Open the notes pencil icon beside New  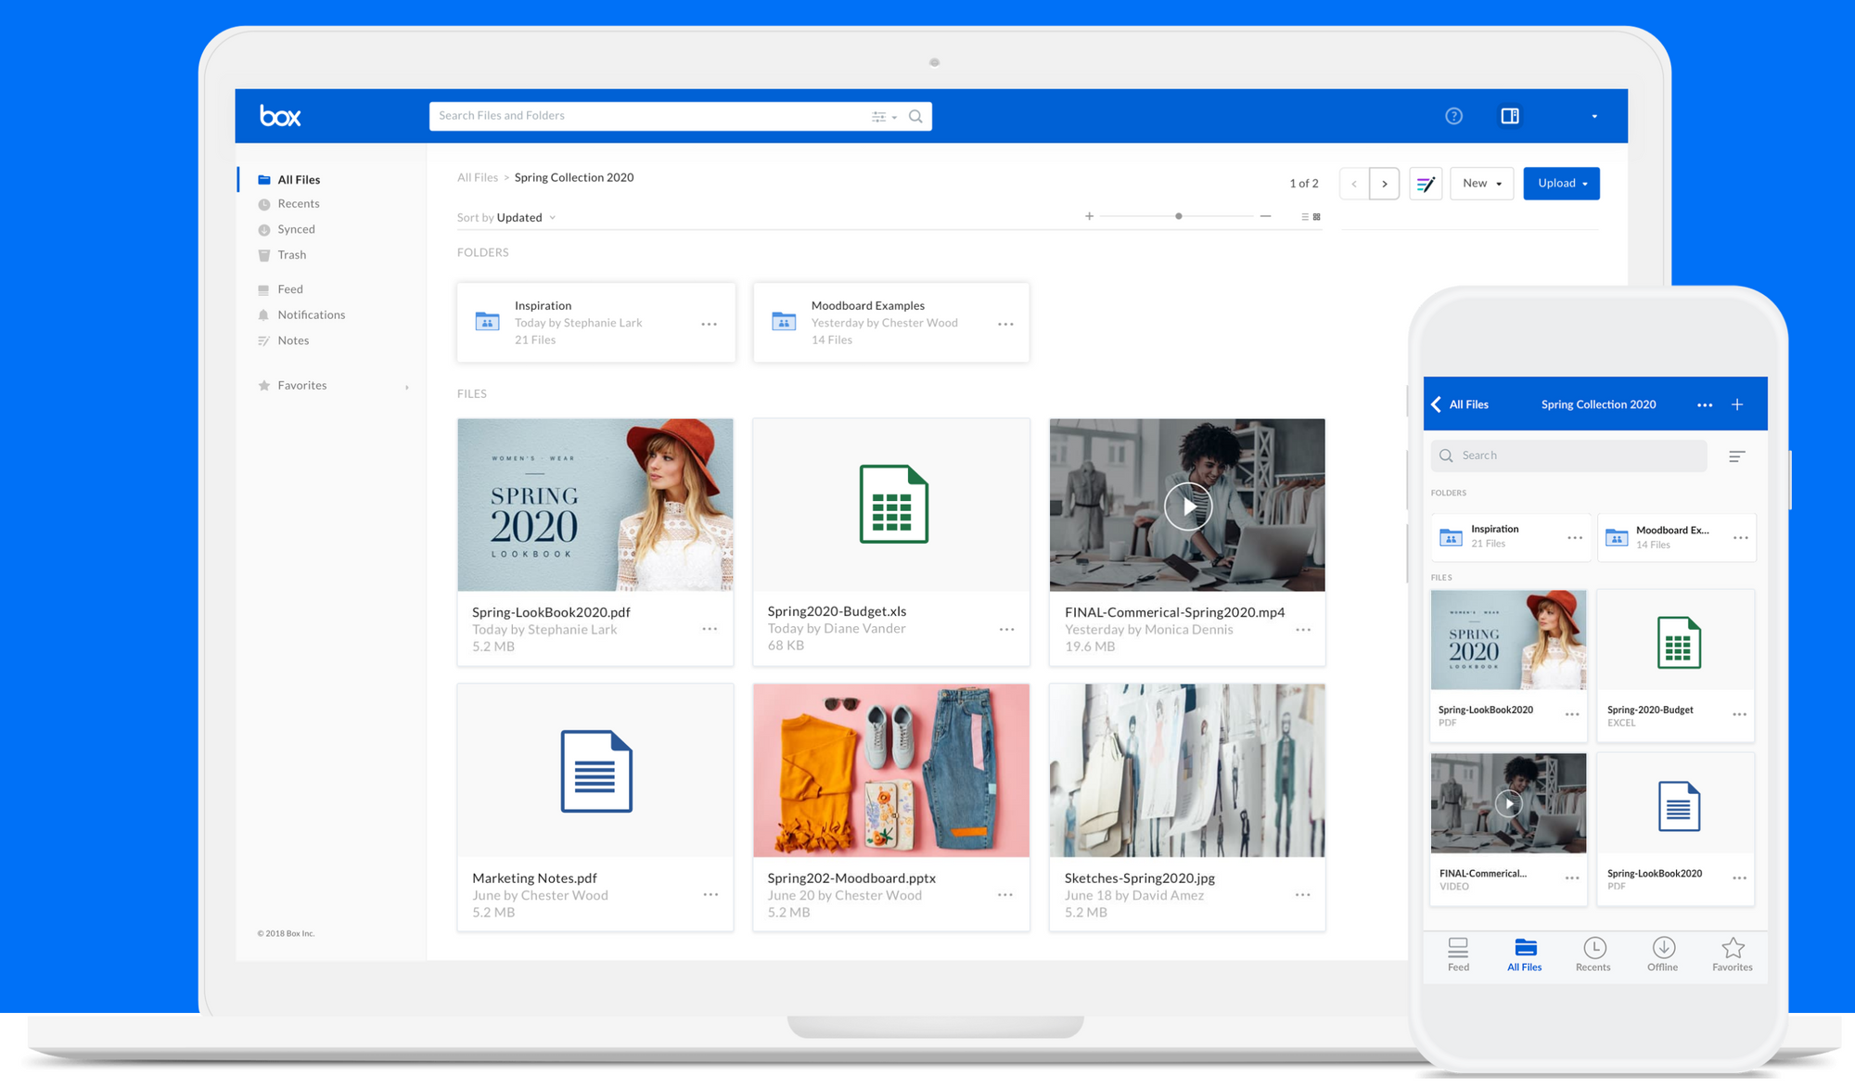pyautogui.click(x=1426, y=184)
